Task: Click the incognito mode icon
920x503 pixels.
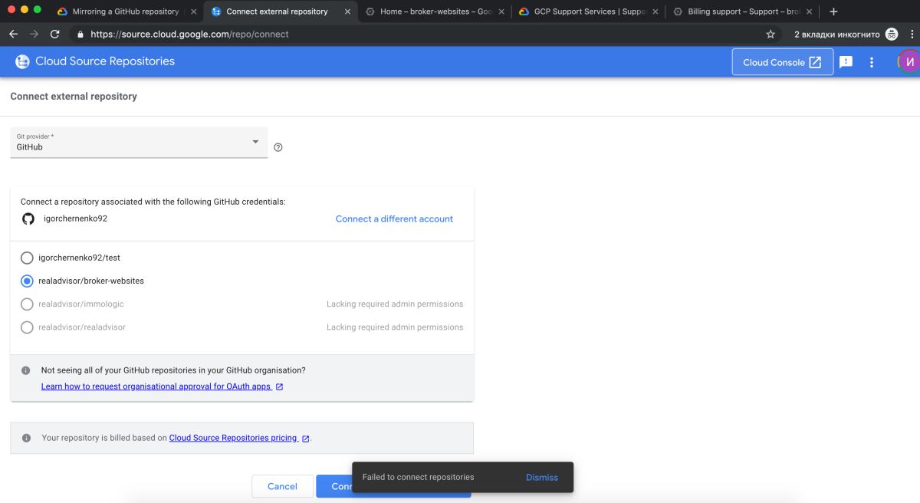Action: 892,34
